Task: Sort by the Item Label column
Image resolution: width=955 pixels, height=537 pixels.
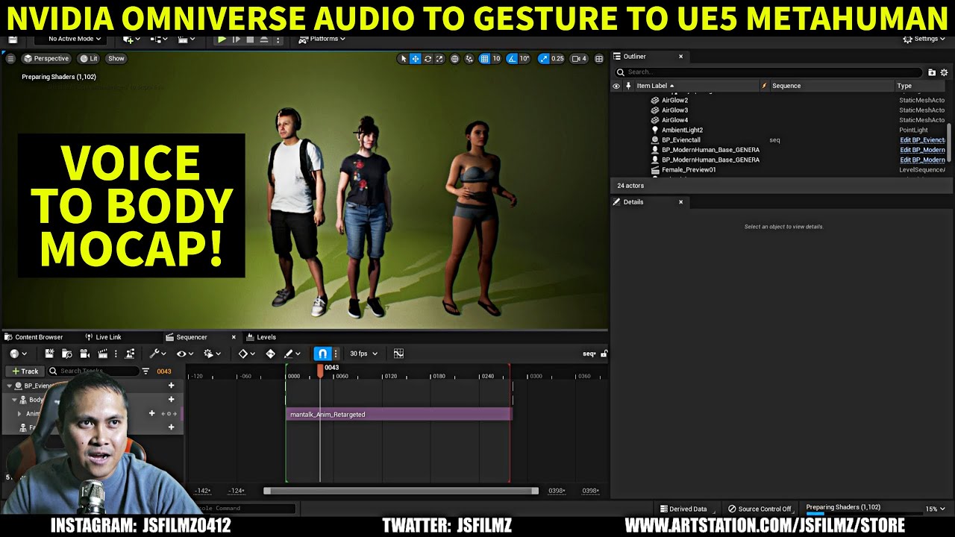Action: point(655,86)
